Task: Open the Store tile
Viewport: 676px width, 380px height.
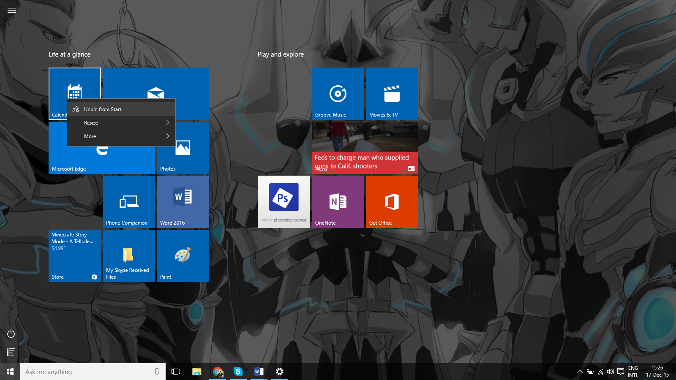Action: pos(75,256)
